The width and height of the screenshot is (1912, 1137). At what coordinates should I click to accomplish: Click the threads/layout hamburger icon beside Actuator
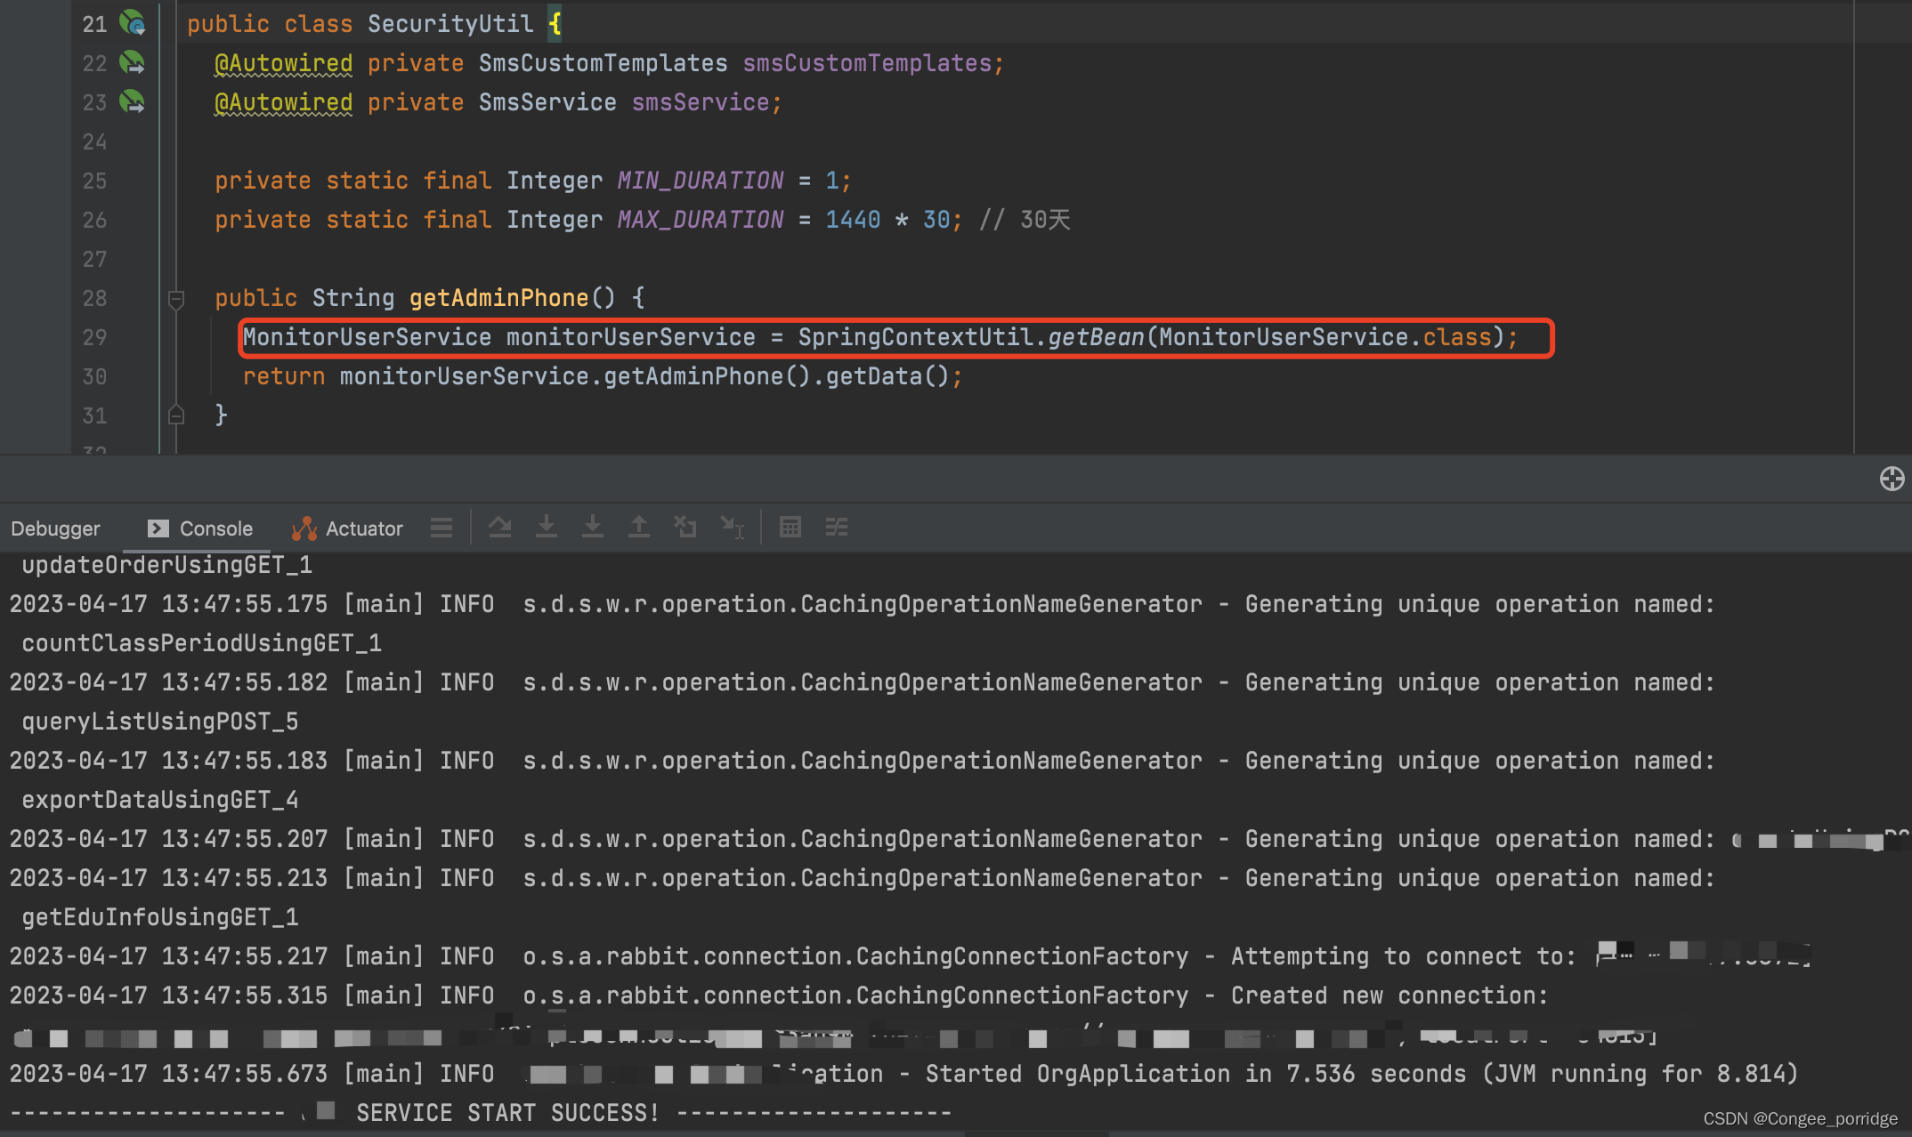pyautogui.click(x=442, y=528)
